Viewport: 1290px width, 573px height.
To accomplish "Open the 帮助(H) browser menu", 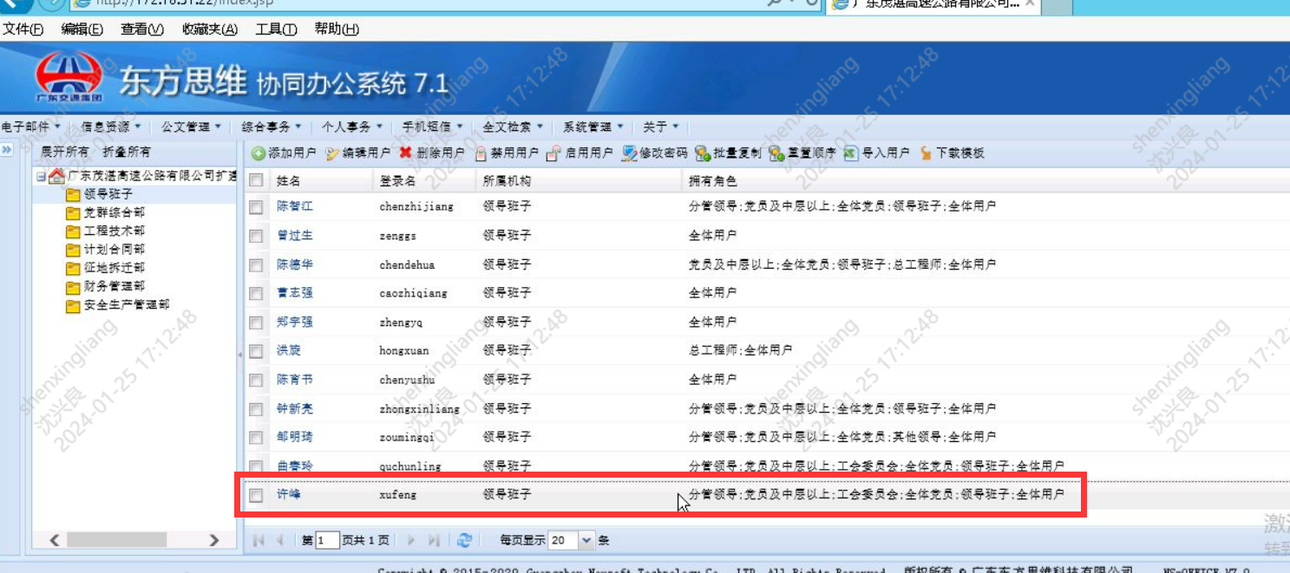I will (337, 29).
